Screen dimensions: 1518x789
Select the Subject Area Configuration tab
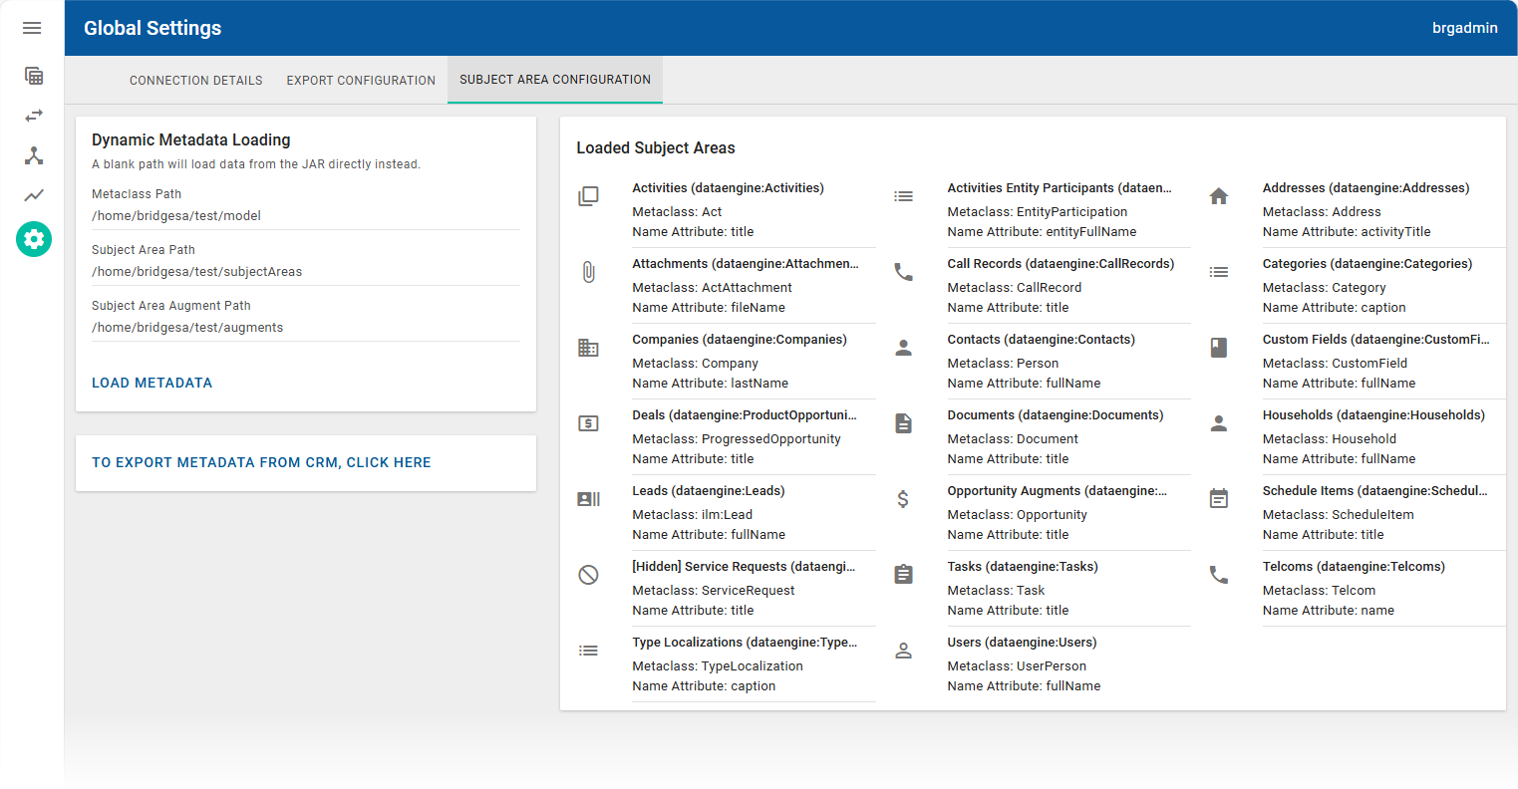pyautogui.click(x=554, y=80)
